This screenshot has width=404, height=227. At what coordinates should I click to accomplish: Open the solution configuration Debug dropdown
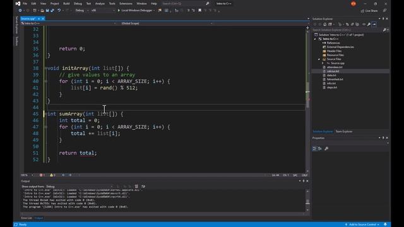pos(81,11)
